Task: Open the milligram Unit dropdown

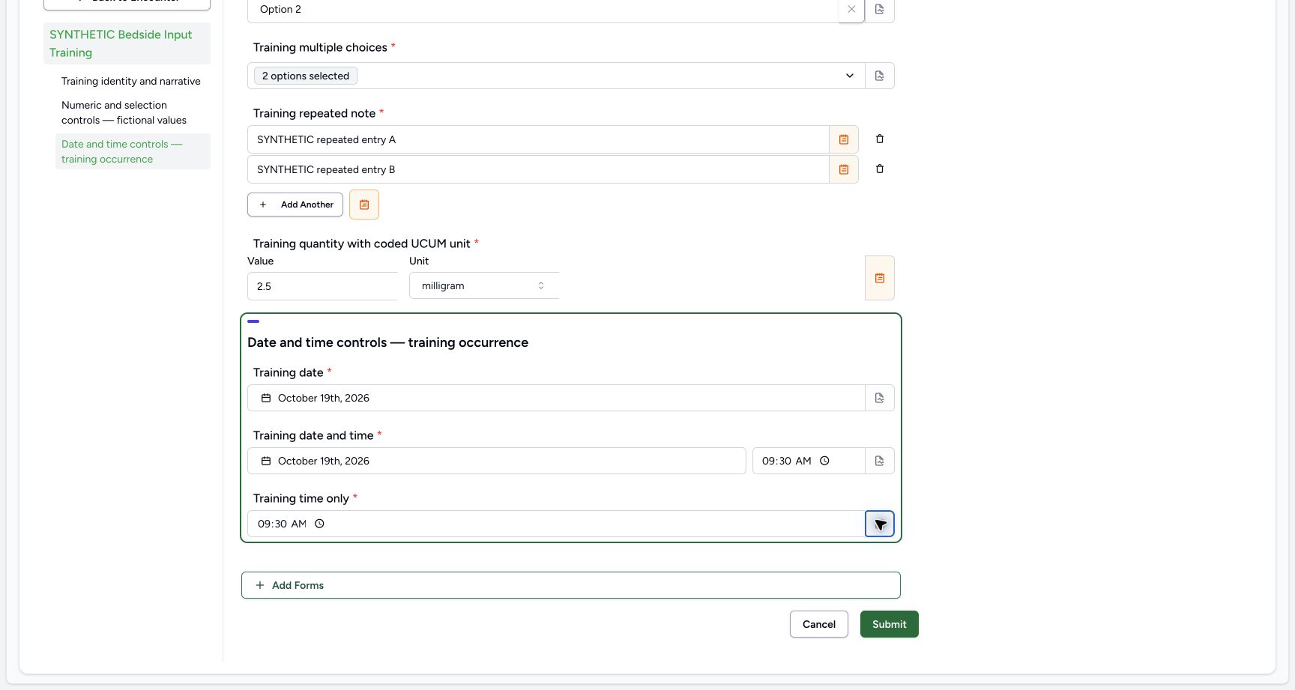Action: (484, 285)
